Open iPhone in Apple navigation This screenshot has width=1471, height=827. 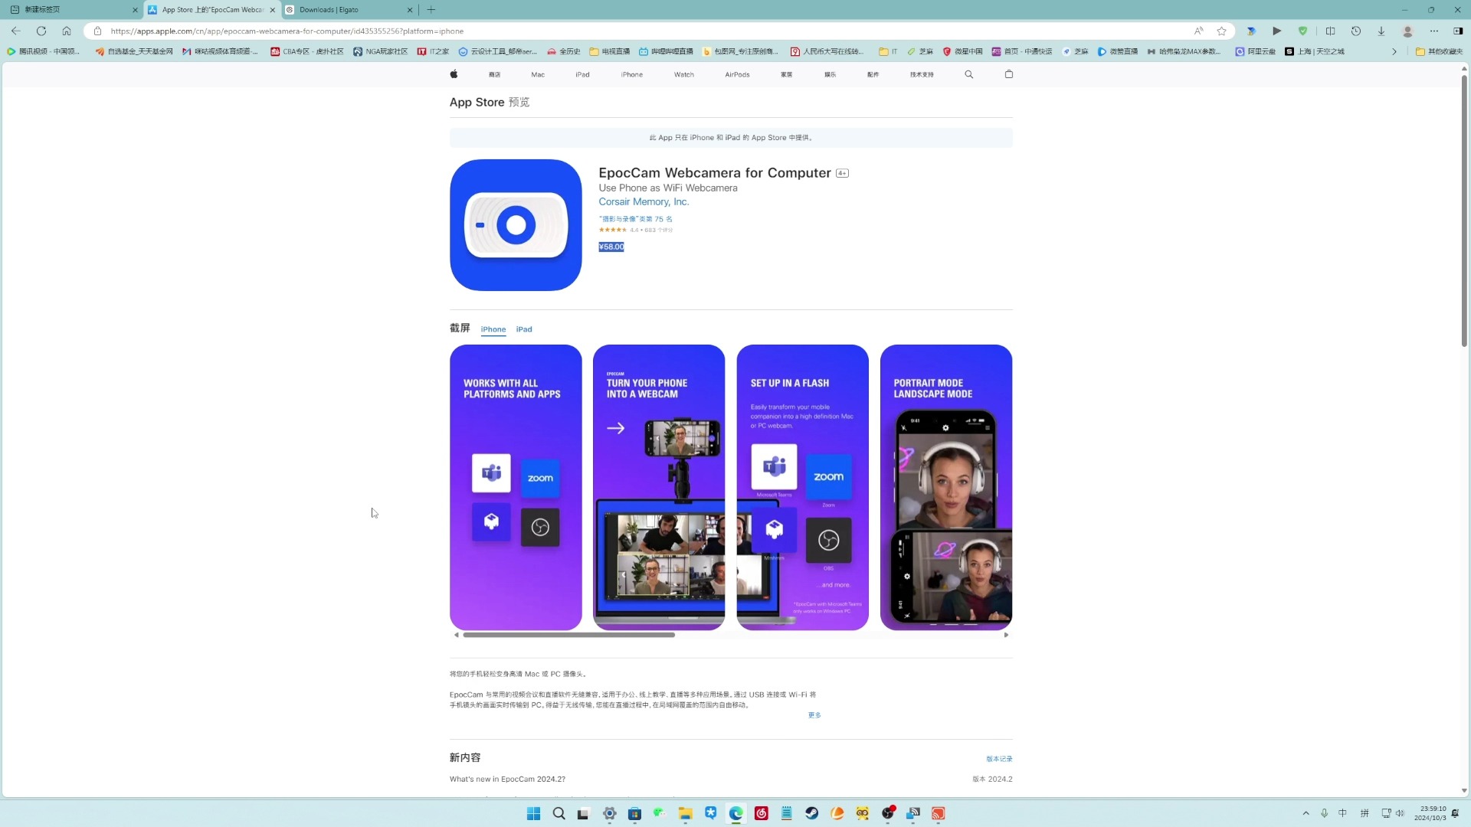click(x=632, y=74)
